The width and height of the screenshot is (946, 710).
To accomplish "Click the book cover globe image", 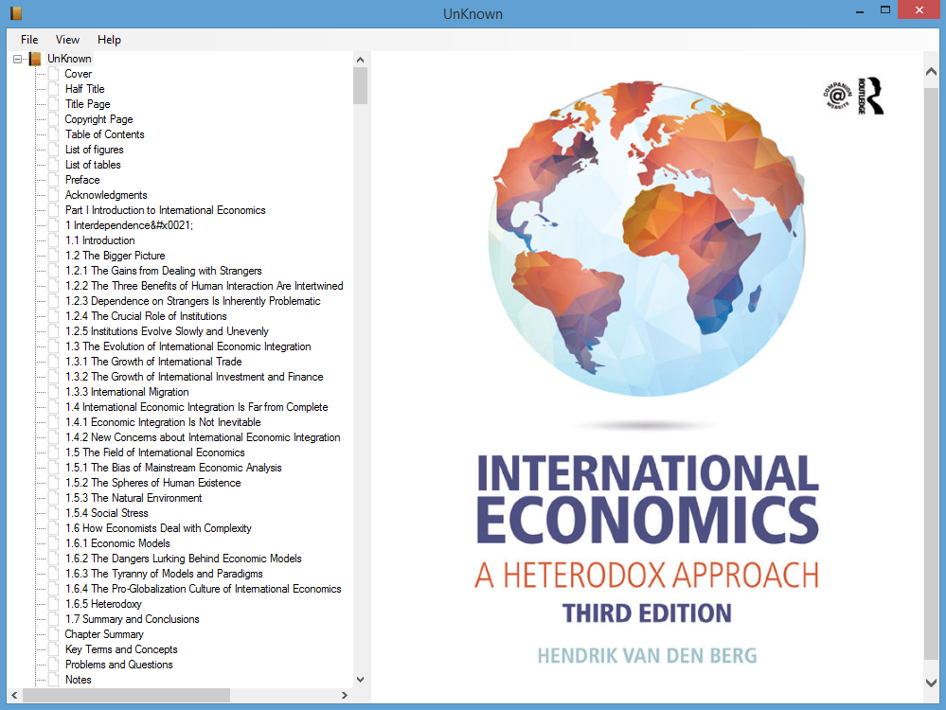I will point(646,239).
